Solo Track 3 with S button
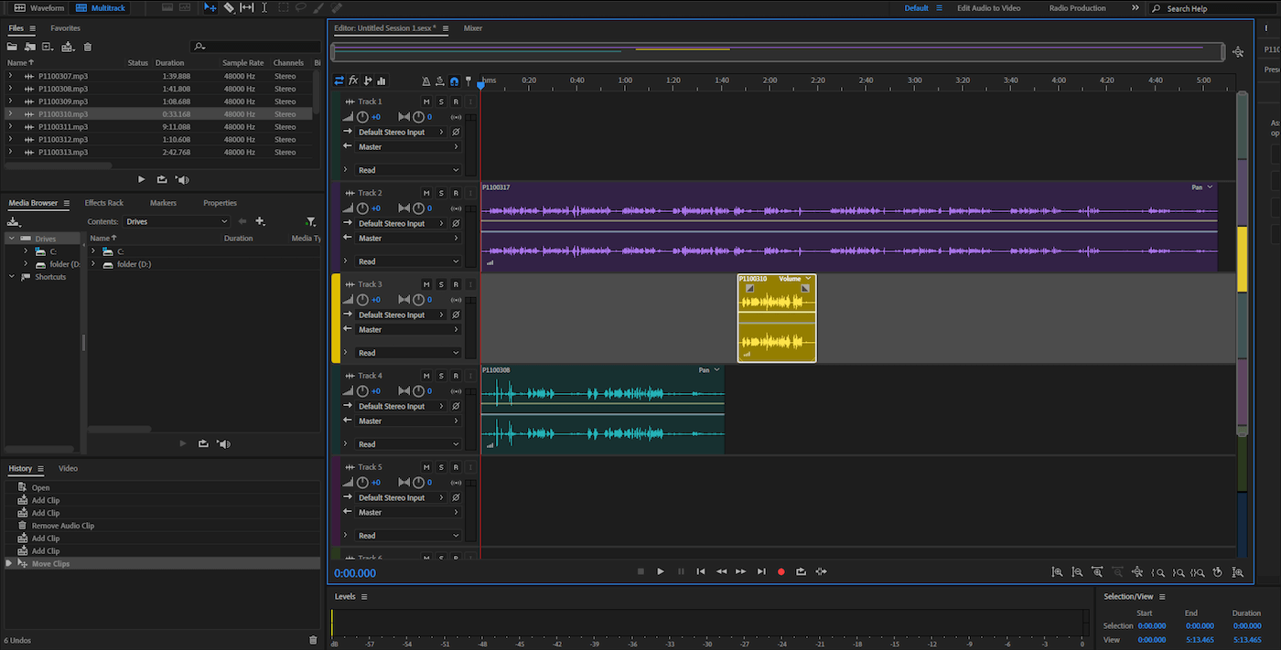Viewport: 1281px width, 650px height. [440, 284]
